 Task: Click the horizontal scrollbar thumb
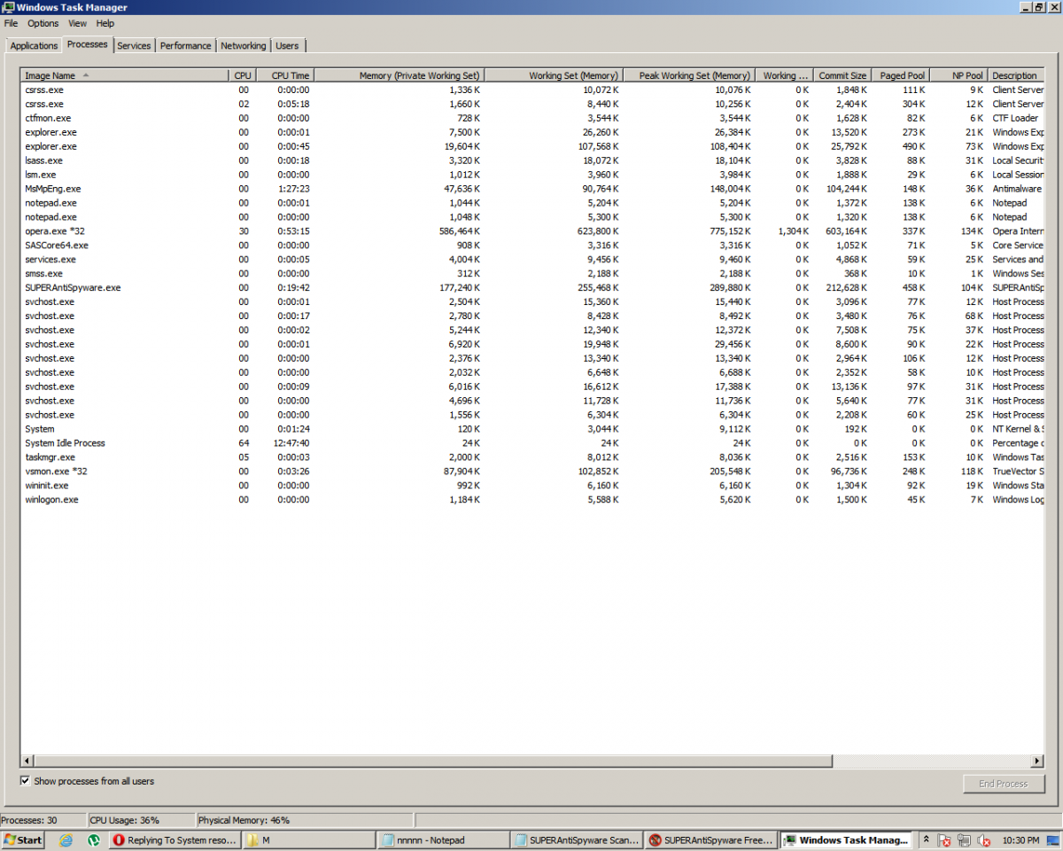coord(433,761)
